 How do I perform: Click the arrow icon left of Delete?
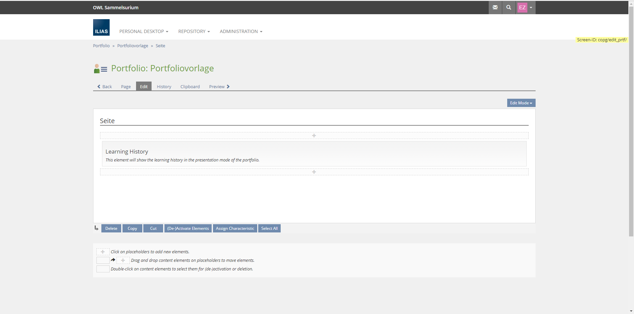pos(96,228)
